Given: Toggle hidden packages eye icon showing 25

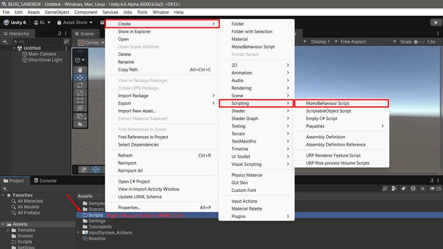Looking at the screenshot, I should pos(435,189).
